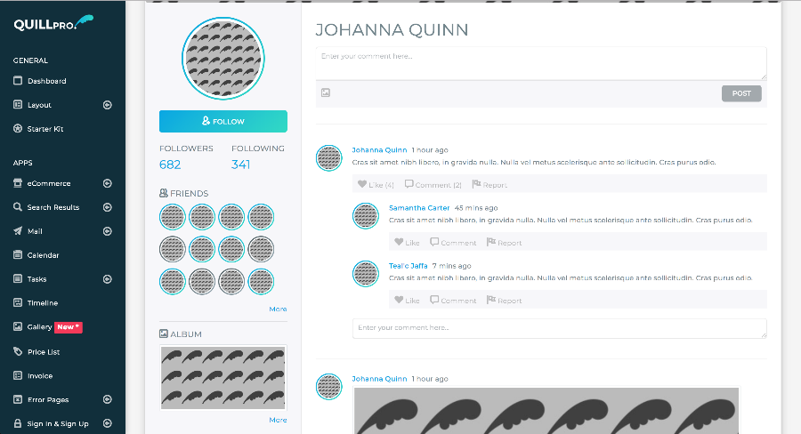
Task: Click the heart icon on Like (4)
Action: [362, 184]
